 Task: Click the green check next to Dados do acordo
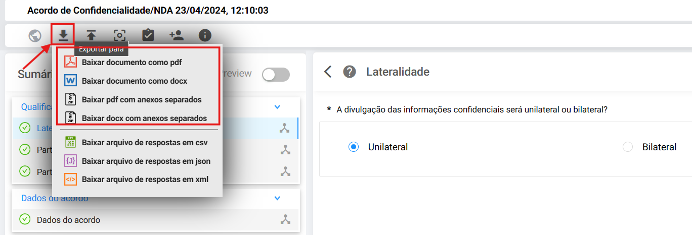pyautogui.click(x=25, y=219)
